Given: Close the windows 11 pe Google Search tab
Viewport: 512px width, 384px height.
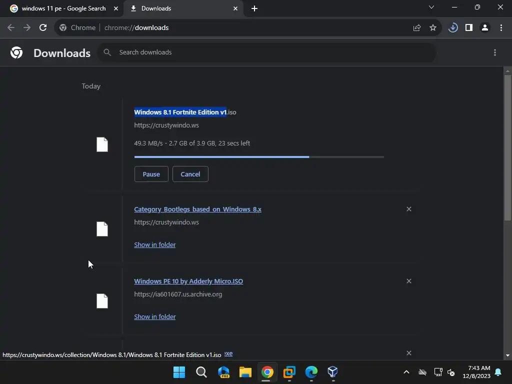Looking at the screenshot, I should click(x=116, y=8).
